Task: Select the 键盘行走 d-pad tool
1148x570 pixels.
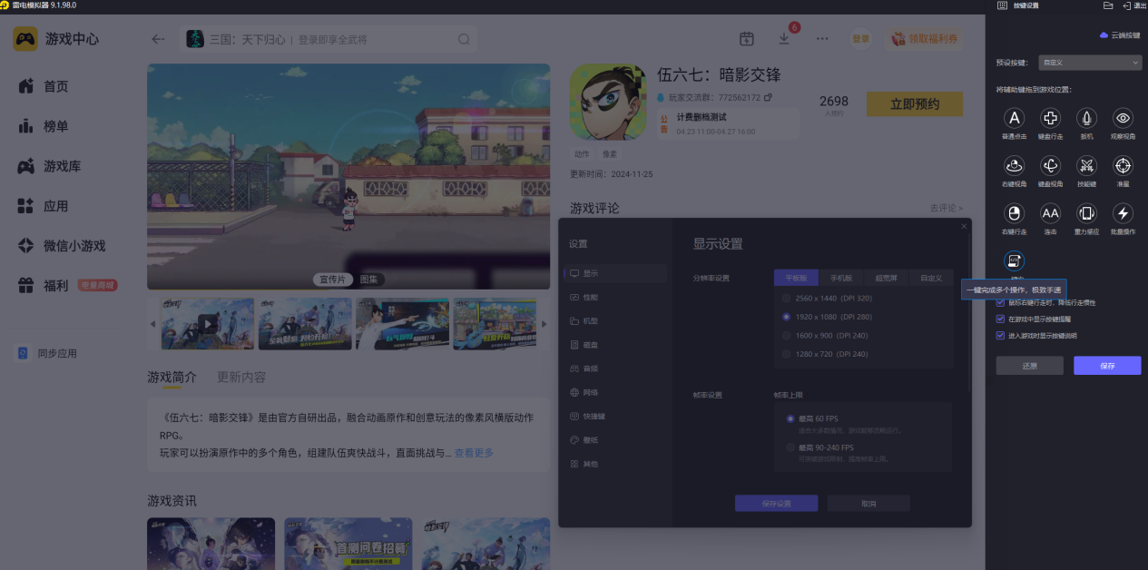Action: [x=1050, y=118]
